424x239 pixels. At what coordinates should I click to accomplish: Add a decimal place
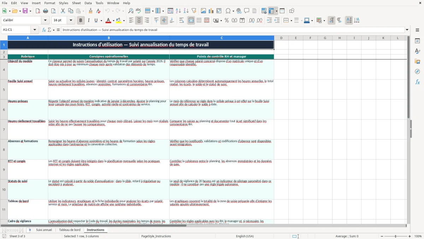(x=252, y=21)
